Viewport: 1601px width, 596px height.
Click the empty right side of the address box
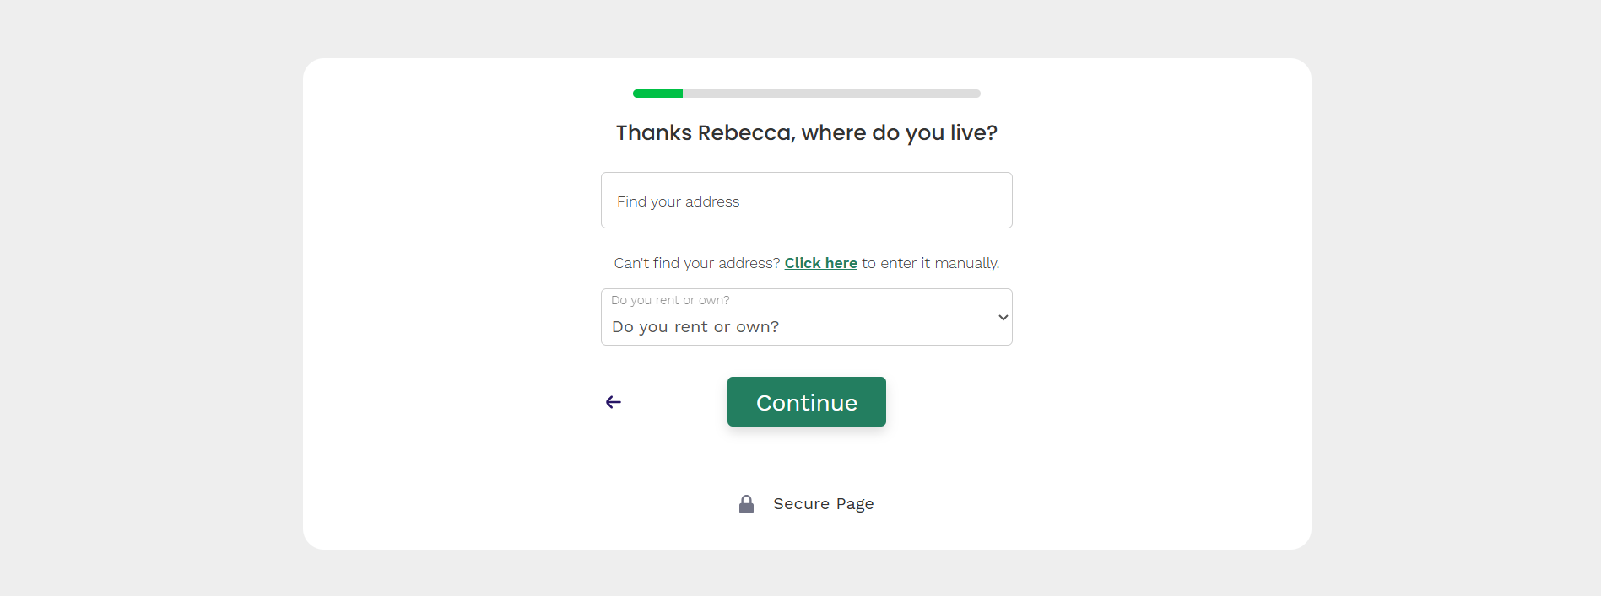928,201
